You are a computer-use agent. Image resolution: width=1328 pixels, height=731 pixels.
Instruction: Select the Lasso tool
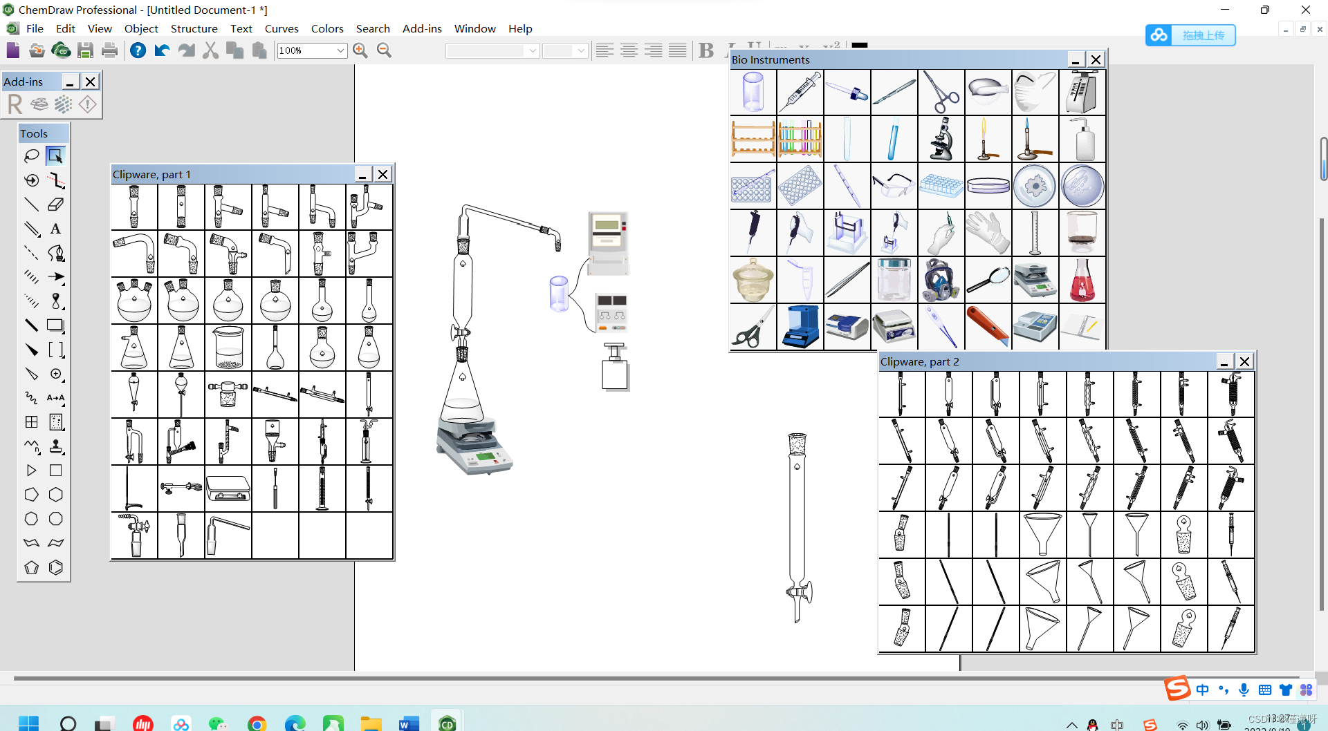(32, 155)
